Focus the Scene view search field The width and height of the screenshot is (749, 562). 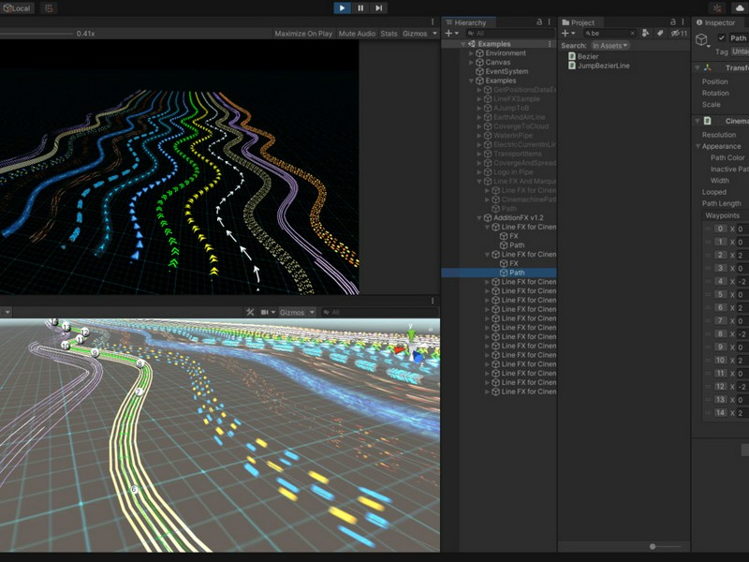(380, 312)
